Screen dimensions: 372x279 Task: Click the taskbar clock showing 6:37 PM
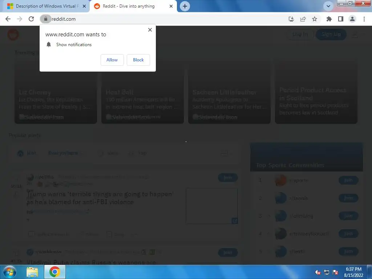[x=353, y=272]
